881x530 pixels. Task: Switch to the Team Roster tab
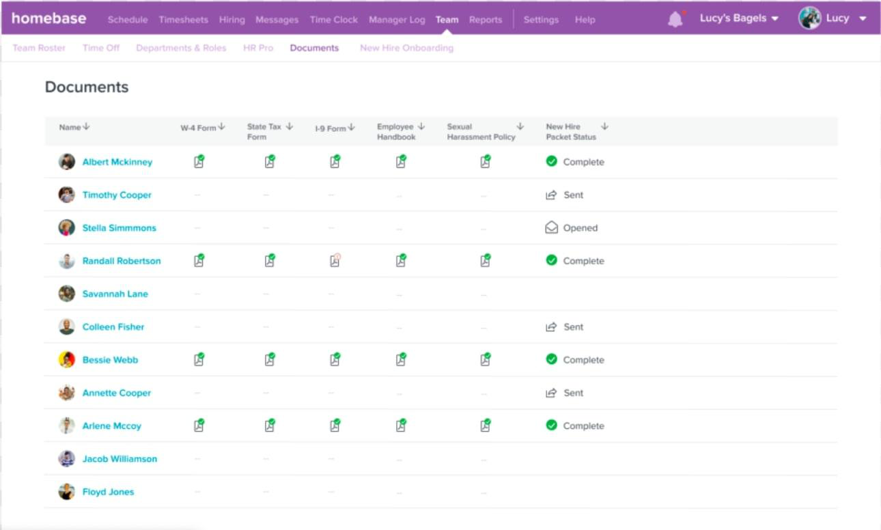(x=39, y=48)
